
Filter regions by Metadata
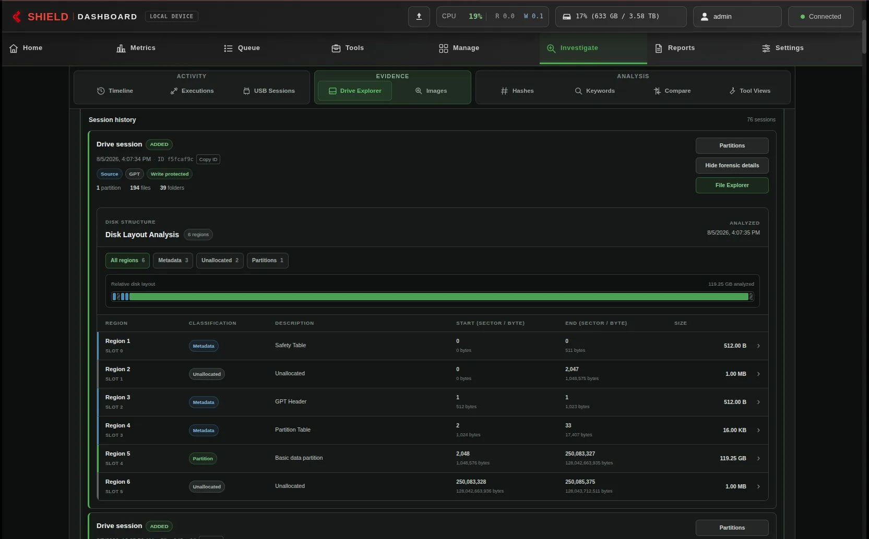tap(173, 260)
